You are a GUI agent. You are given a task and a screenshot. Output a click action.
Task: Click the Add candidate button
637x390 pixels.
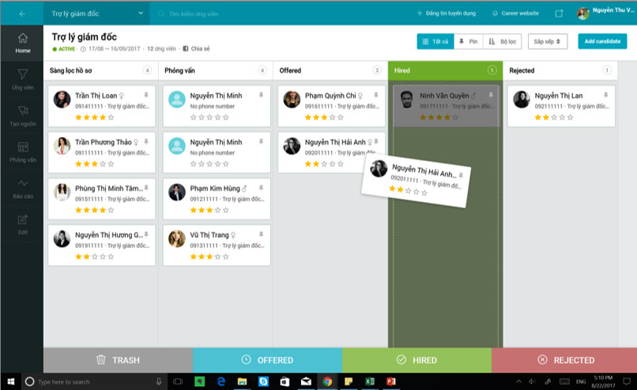point(602,41)
